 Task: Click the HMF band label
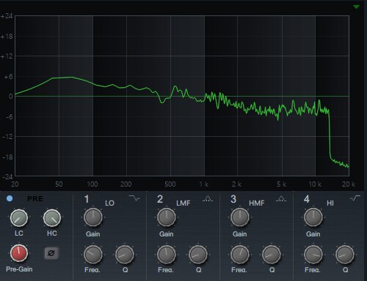tap(257, 203)
